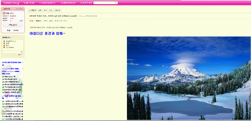Screen dimensions: 251x121
Task: Click the 스팸처리 button above the post
Action: pyautogui.click(x=58, y=10)
